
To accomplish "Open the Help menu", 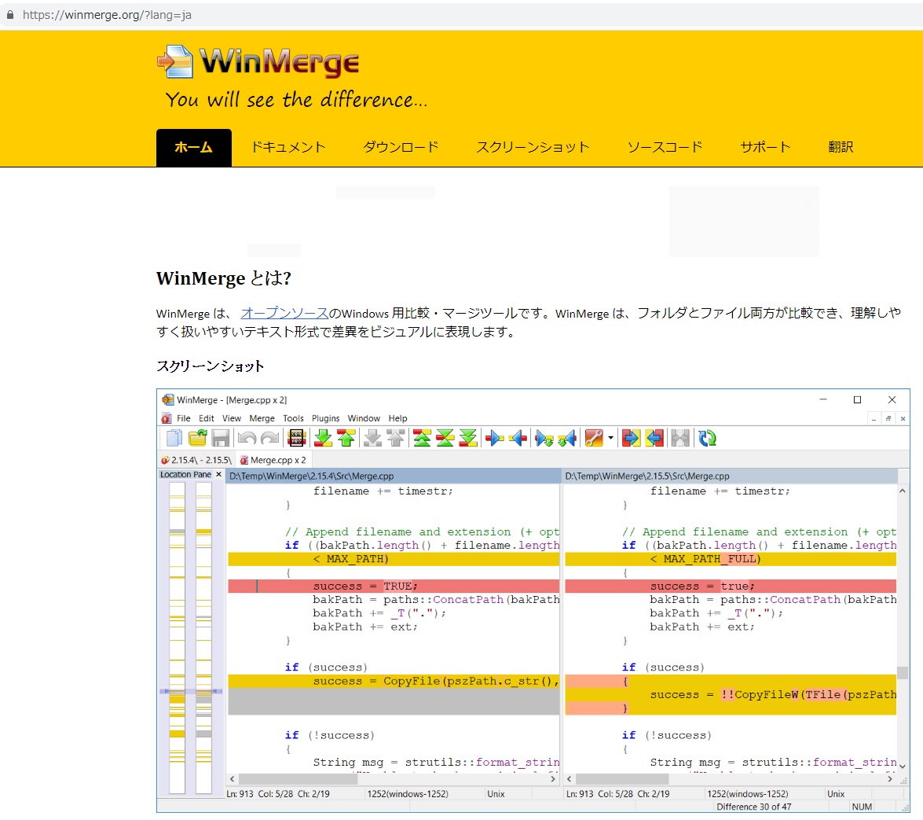I will 398,418.
